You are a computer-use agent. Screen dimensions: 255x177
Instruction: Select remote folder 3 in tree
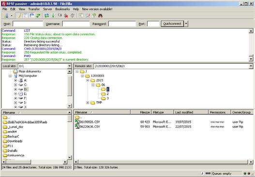tap(107, 98)
